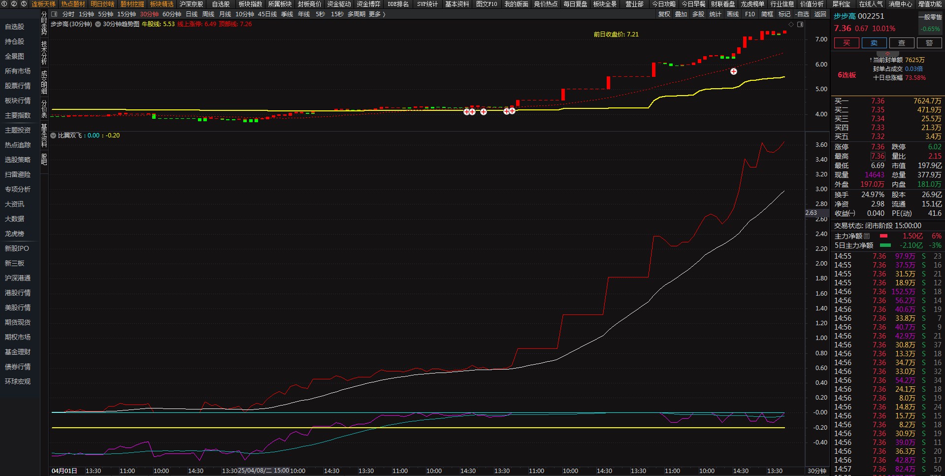Select 成交明细 vertical tab

tap(44, 82)
